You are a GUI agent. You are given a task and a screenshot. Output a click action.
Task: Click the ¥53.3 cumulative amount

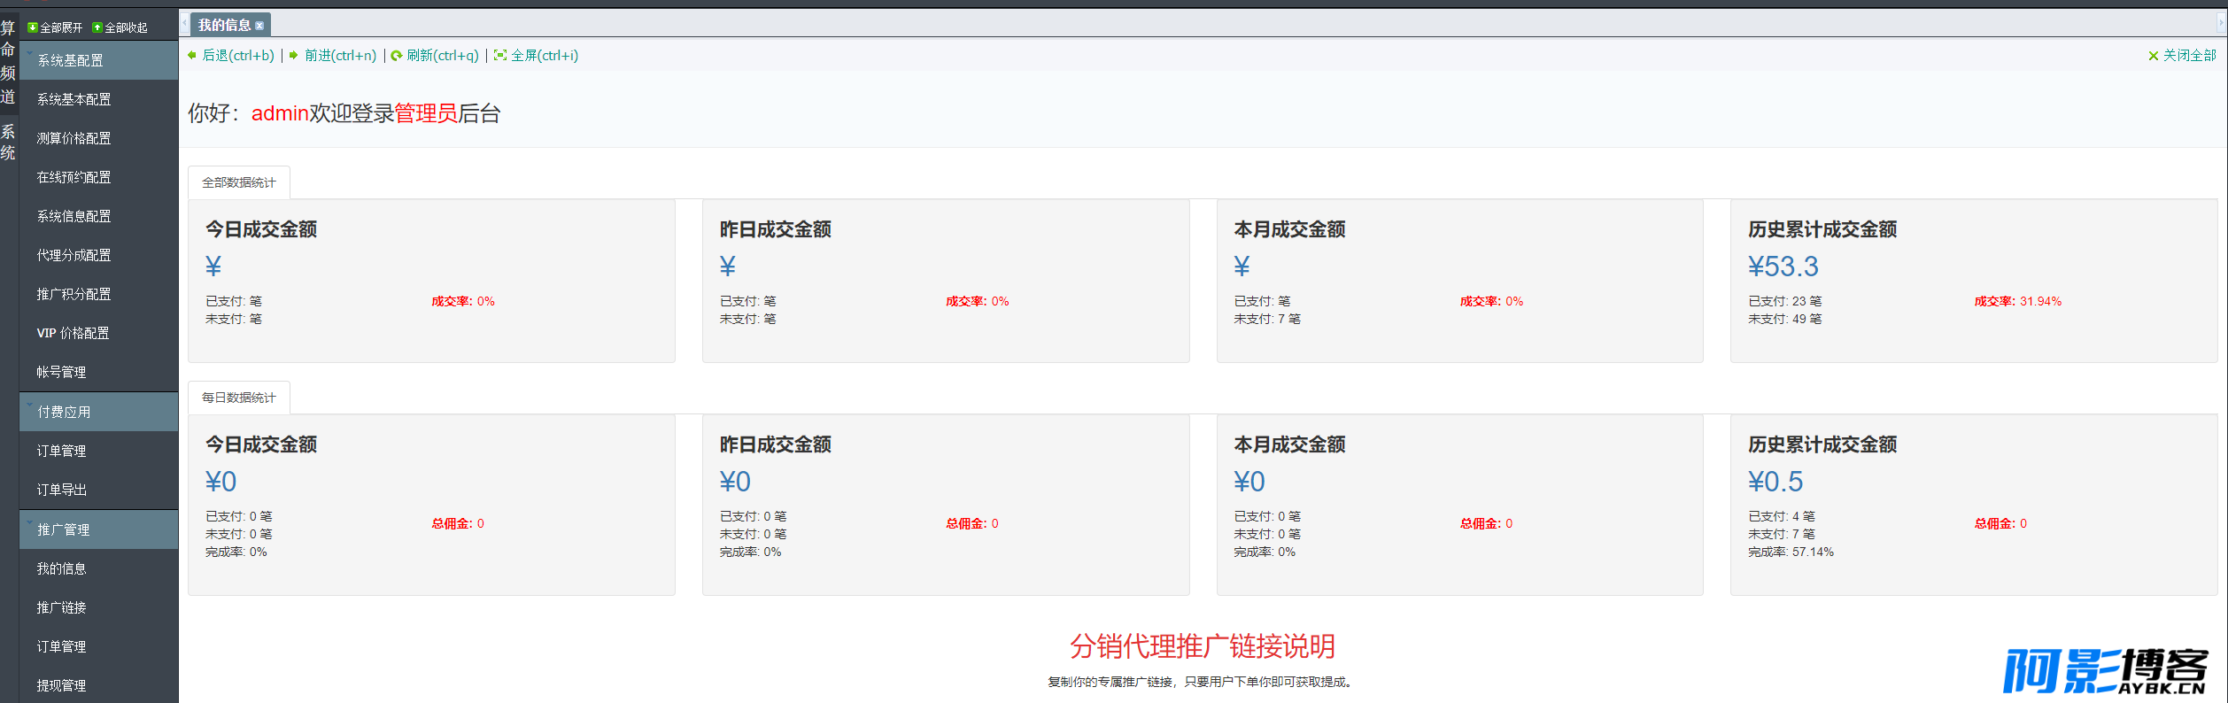pos(1783,267)
